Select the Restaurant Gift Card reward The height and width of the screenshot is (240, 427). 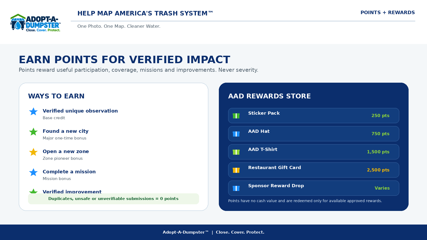coord(314,170)
